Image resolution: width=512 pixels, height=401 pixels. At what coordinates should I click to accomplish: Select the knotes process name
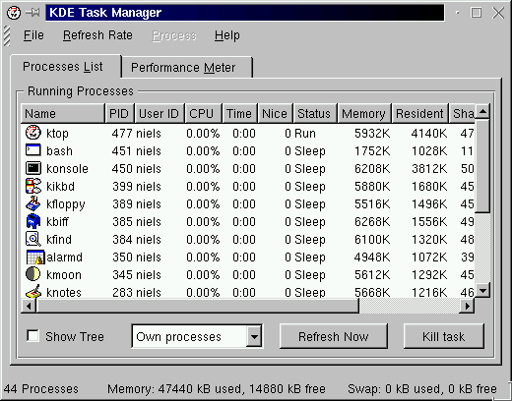(x=64, y=292)
